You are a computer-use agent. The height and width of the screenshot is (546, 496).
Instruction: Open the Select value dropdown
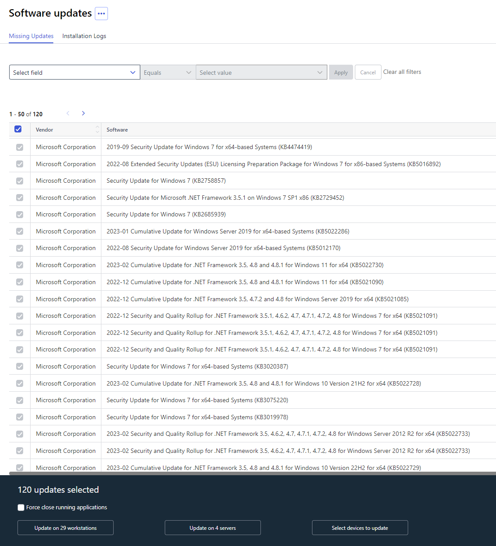(261, 73)
